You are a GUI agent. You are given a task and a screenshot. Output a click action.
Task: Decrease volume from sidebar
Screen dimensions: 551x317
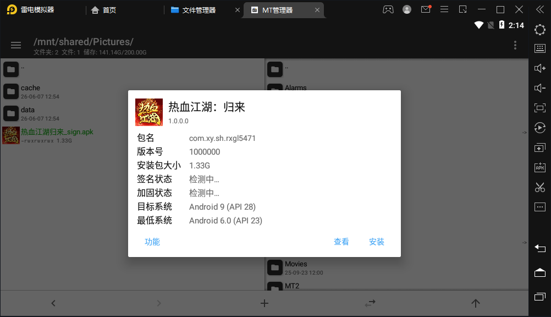point(540,88)
